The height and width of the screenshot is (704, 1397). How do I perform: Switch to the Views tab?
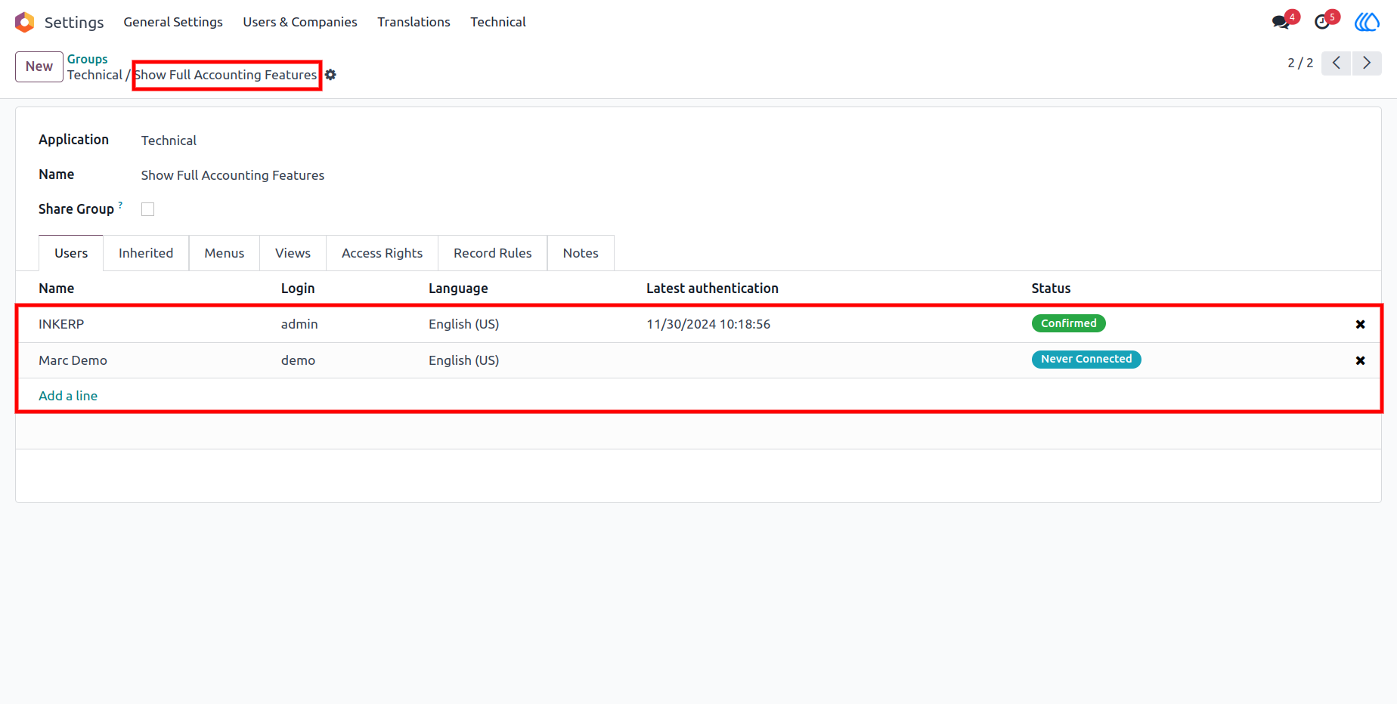tap(293, 253)
